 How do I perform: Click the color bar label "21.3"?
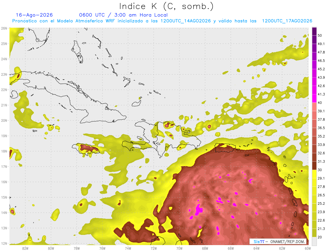tap(321, 229)
